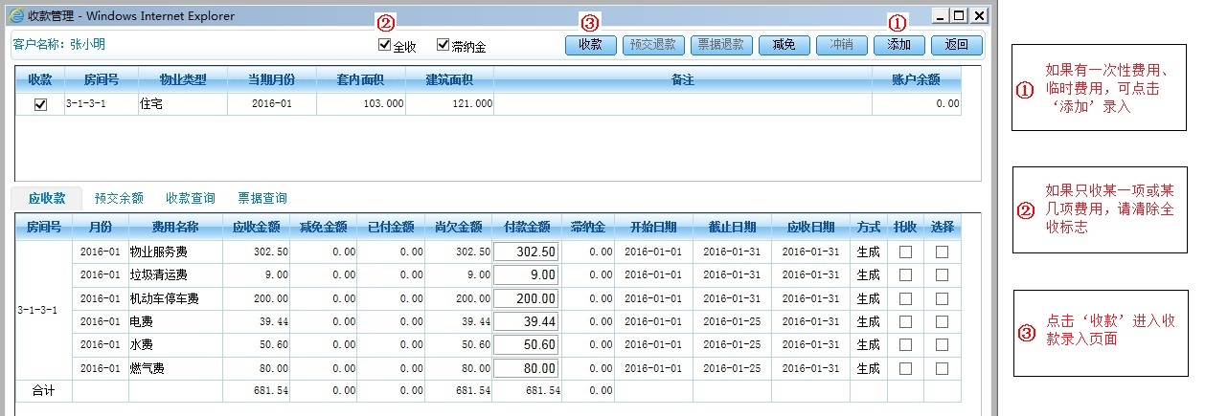Viewport: 1205px width, 416px height.
Task: Click 付款金额 field showing 302.50
Action: (x=527, y=252)
